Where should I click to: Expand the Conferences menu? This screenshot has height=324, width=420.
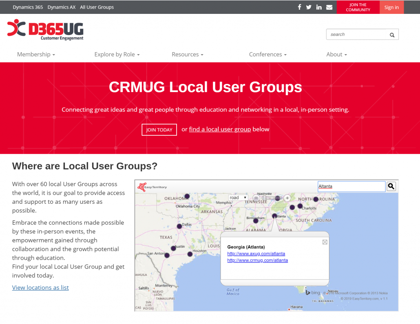[x=268, y=54]
